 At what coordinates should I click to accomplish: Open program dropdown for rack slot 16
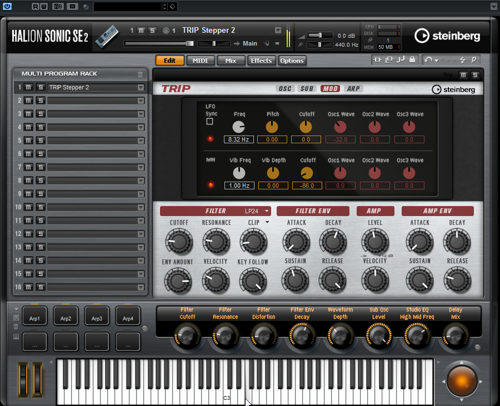click(x=141, y=288)
